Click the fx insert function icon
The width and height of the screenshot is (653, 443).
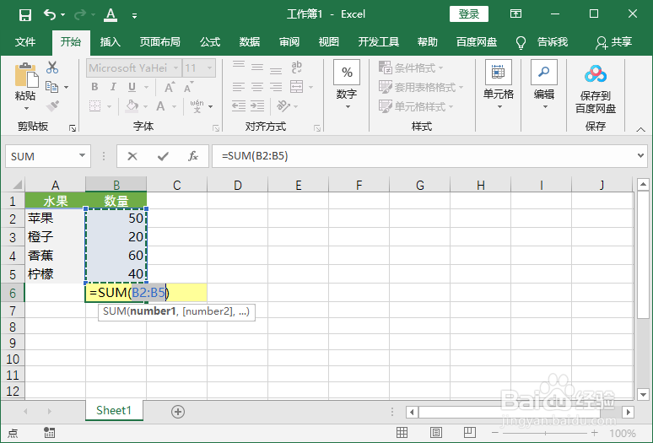tap(193, 156)
